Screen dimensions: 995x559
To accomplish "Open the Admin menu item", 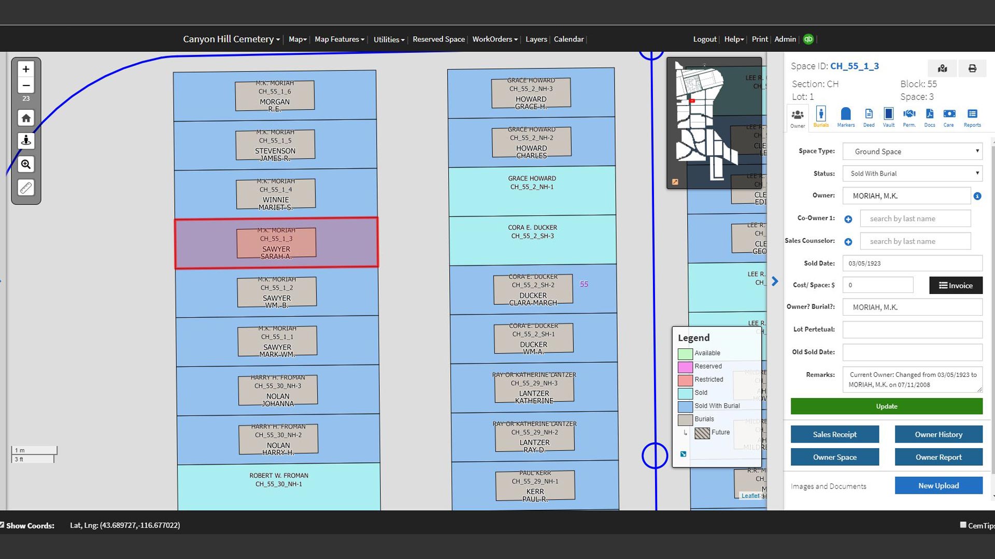I will (x=785, y=39).
